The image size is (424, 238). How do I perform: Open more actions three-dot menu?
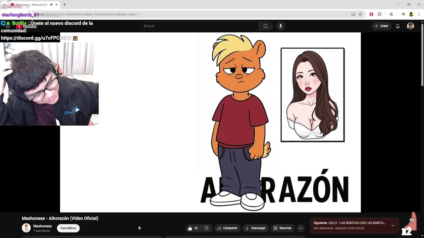301,228
